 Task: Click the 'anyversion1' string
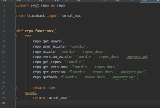[x=138, y=57]
